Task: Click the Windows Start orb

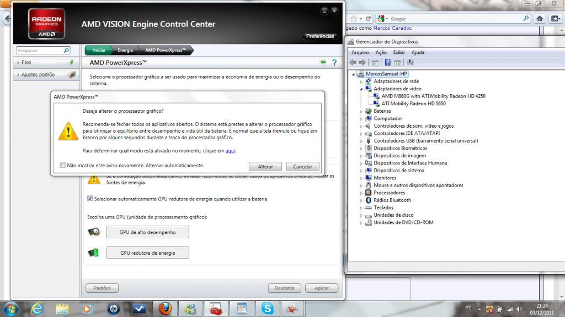Action: pos(11,309)
